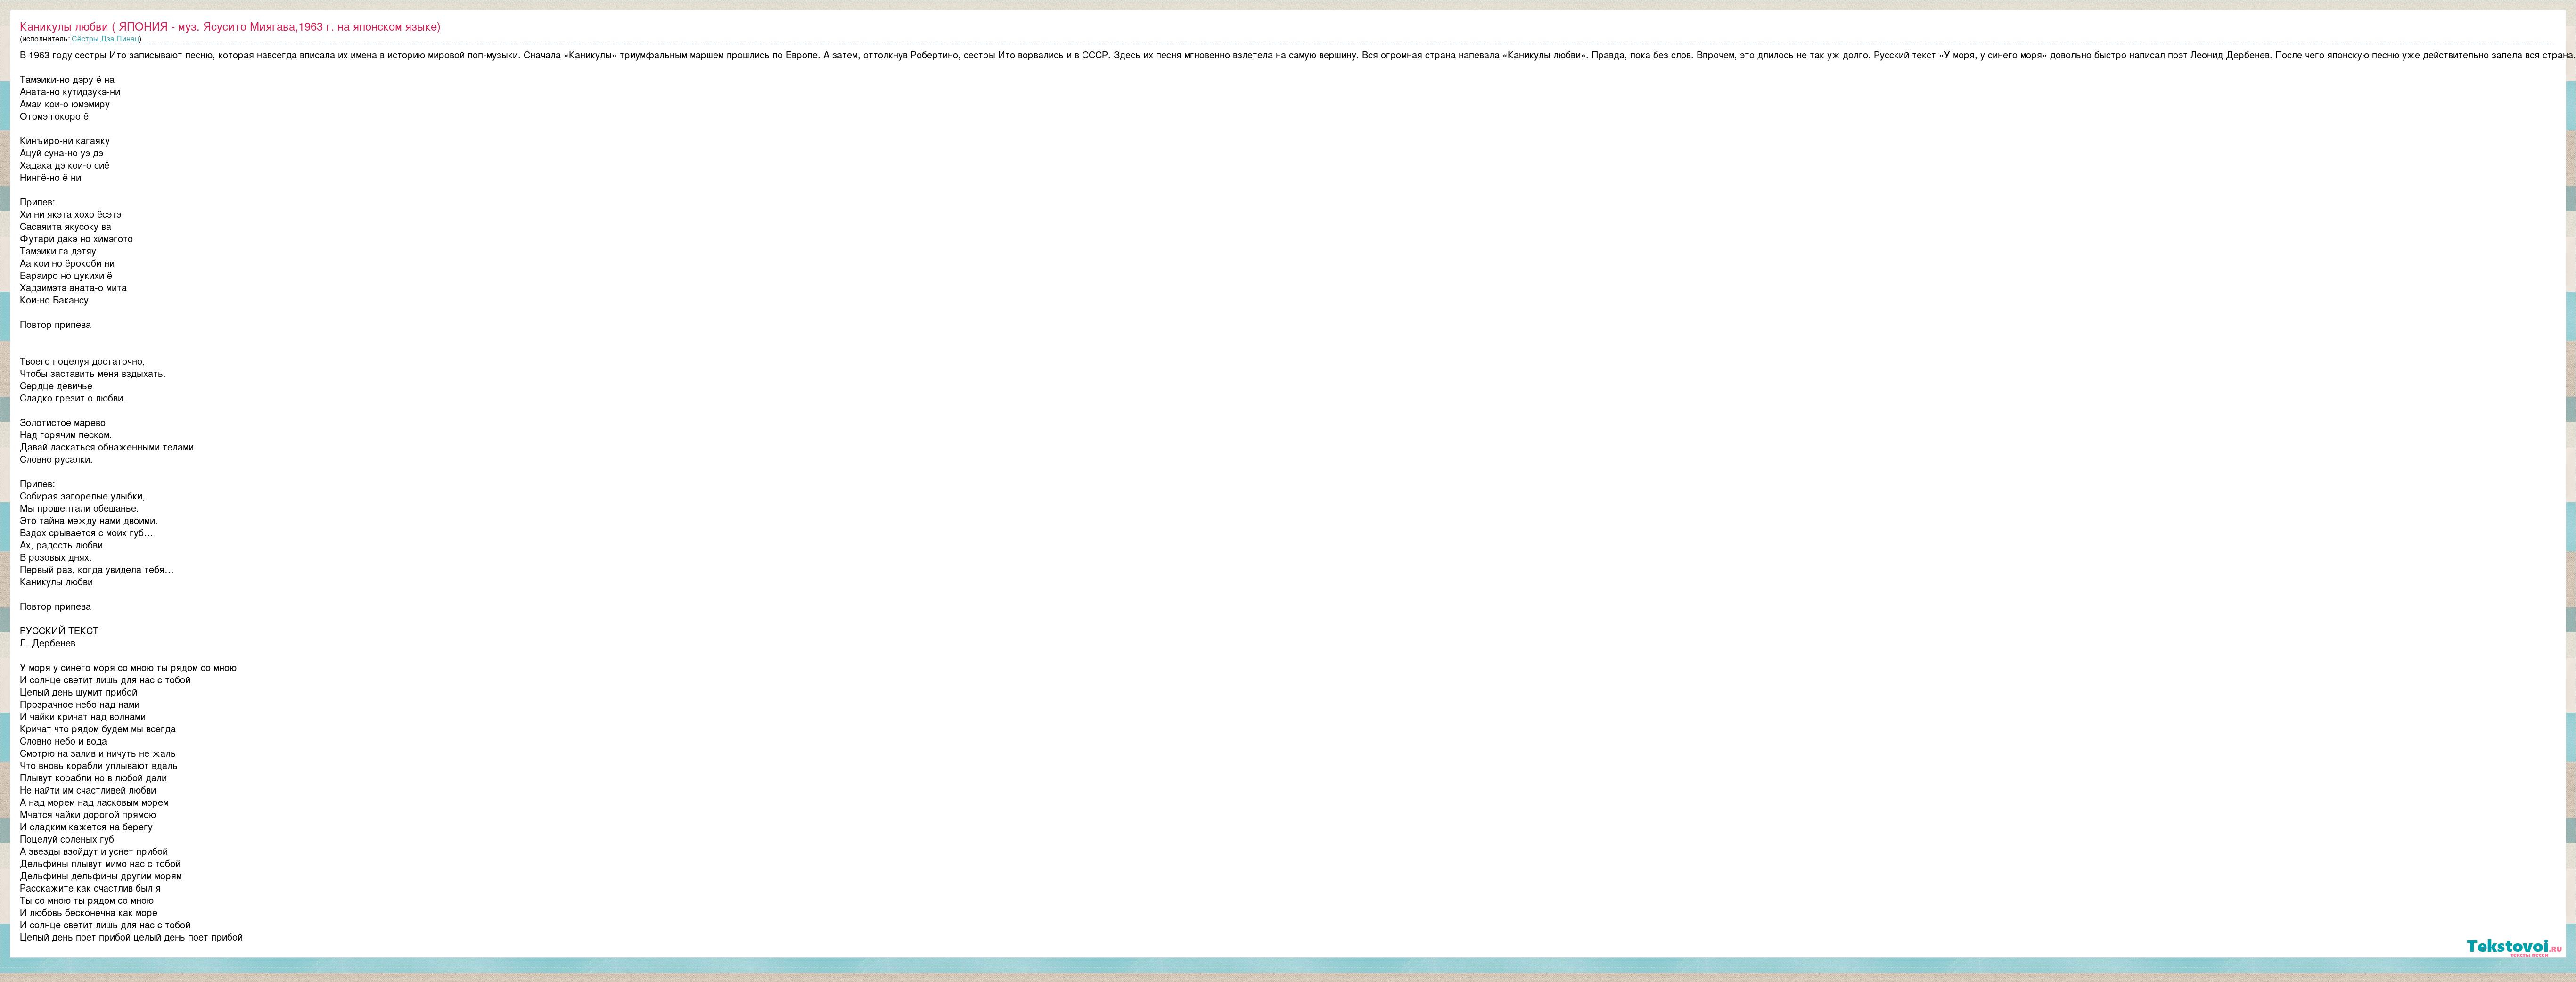Click the author line Л. Дербенев
This screenshot has width=2576, height=982.
(47, 644)
